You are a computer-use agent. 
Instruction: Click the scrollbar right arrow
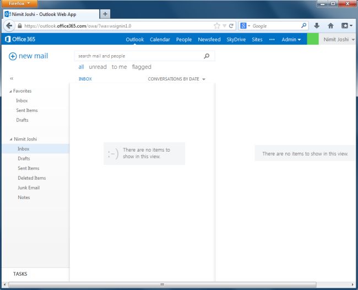coord(352,284)
